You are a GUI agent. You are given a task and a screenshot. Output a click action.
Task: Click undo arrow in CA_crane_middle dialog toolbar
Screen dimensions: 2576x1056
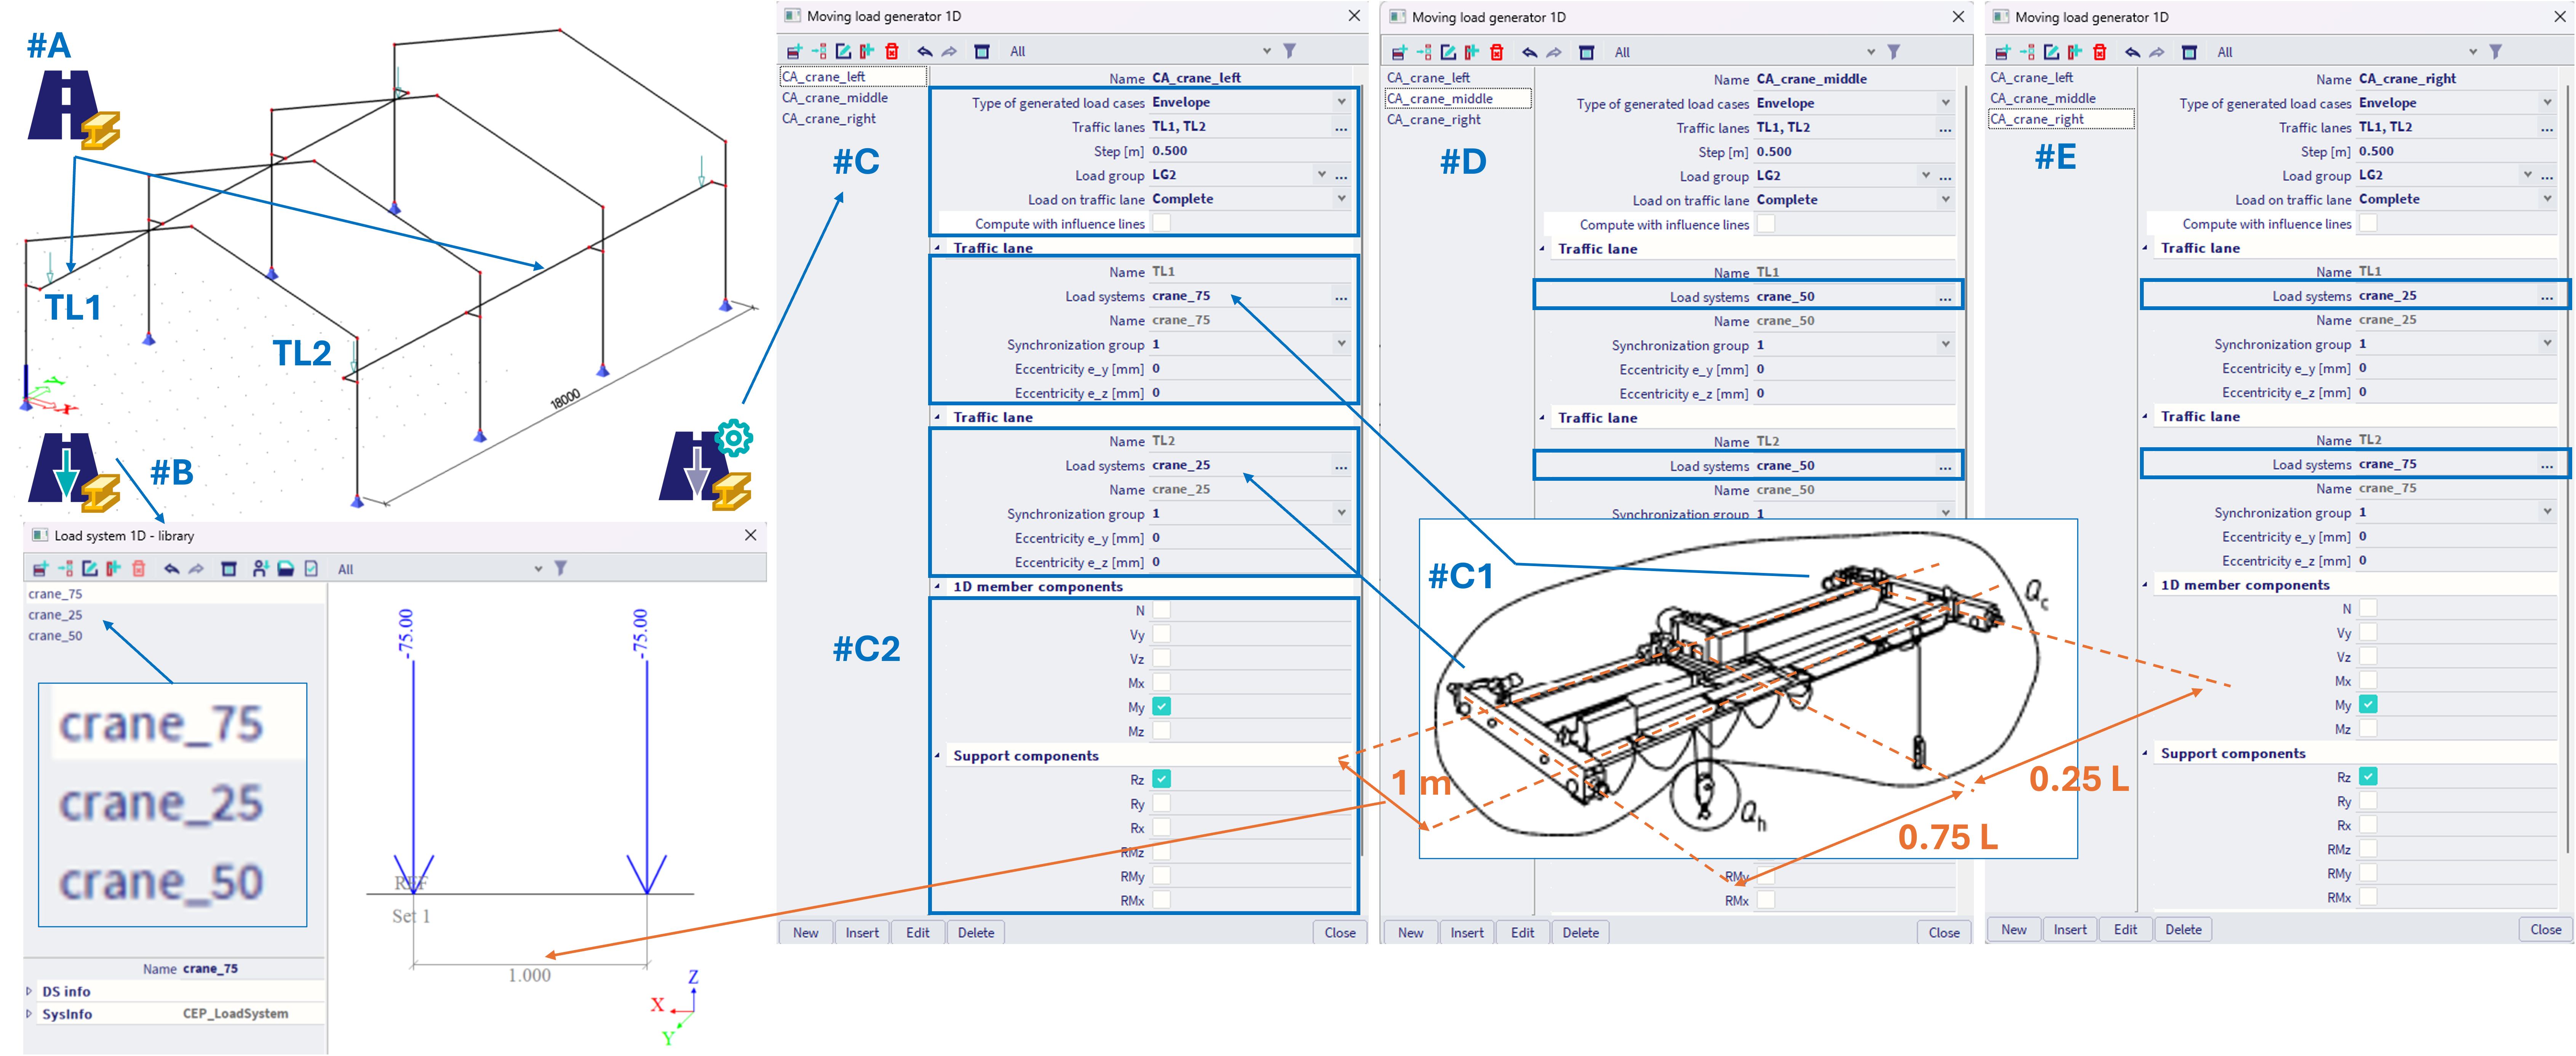click(x=1530, y=52)
